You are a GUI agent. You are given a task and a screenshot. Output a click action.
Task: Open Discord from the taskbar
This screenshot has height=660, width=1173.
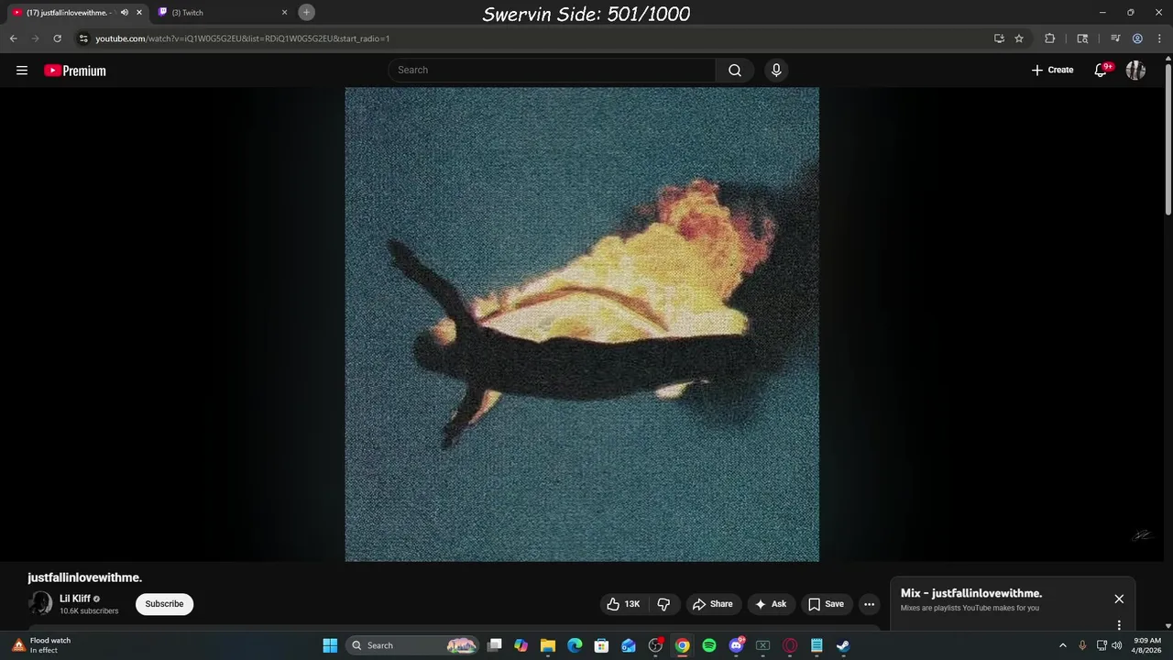(x=736, y=645)
